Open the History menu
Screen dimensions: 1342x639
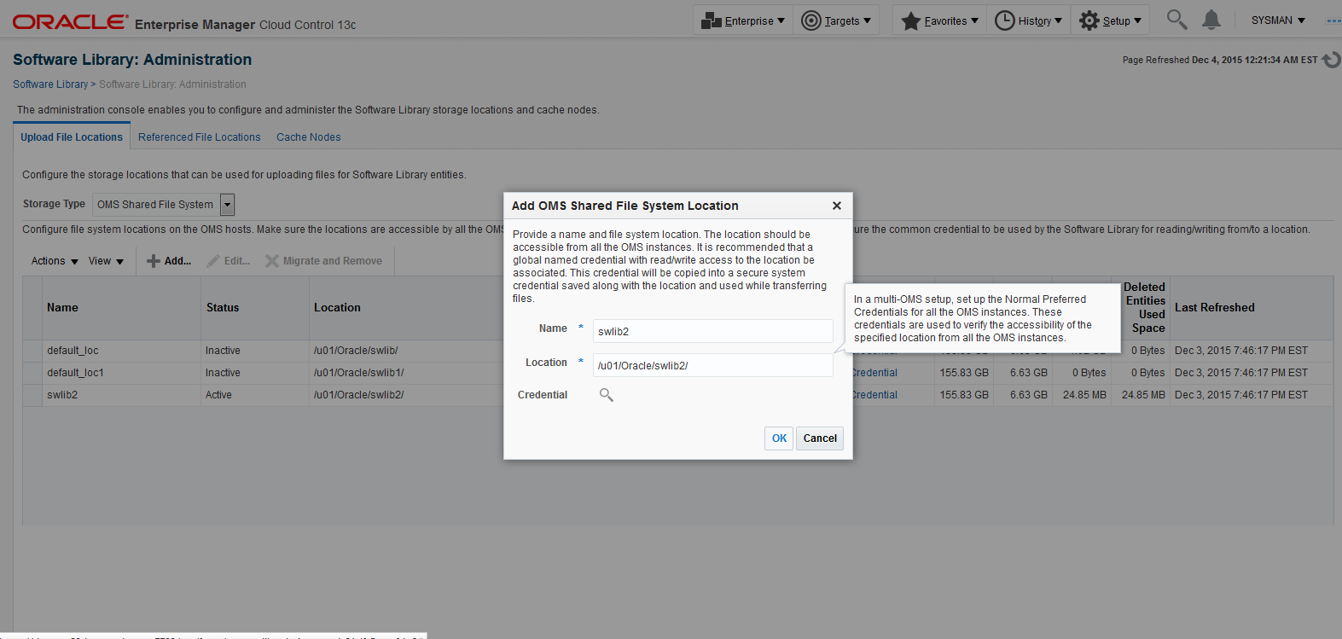1029,20
